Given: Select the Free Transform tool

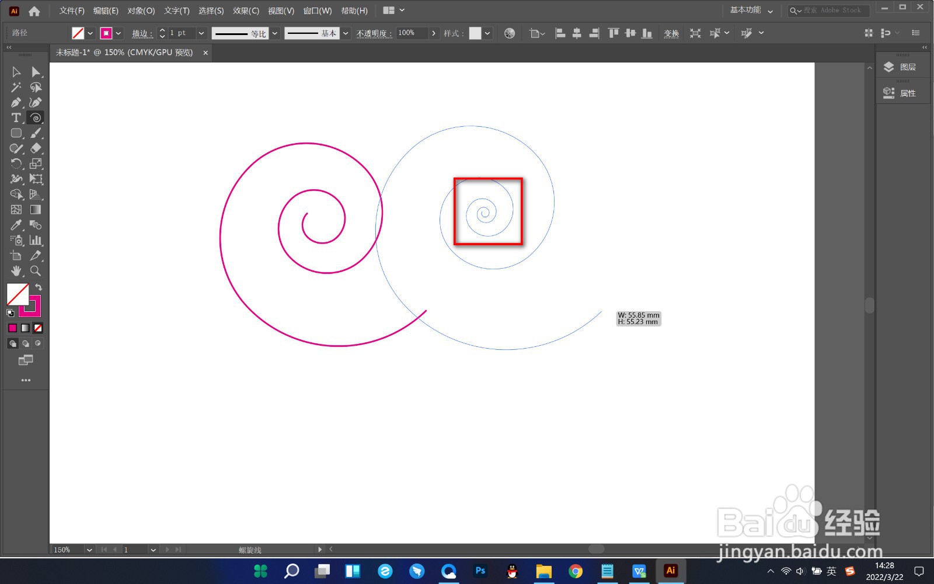Looking at the screenshot, I should click(36, 179).
